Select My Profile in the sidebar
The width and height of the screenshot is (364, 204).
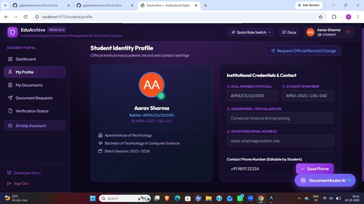35,72
